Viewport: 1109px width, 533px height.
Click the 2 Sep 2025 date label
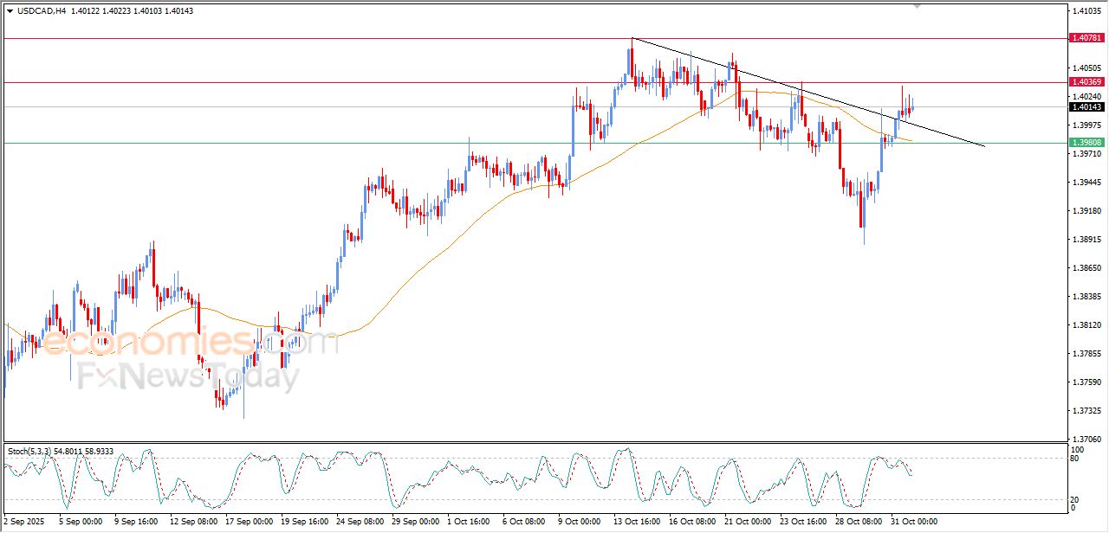coord(23,522)
